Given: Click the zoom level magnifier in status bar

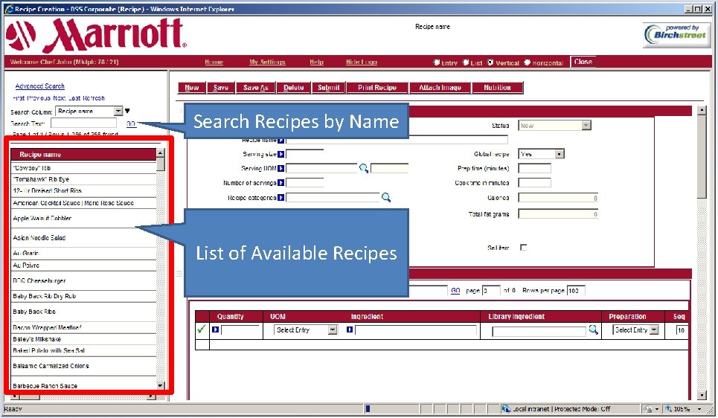Looking at the screenshot, I should 669,408.
